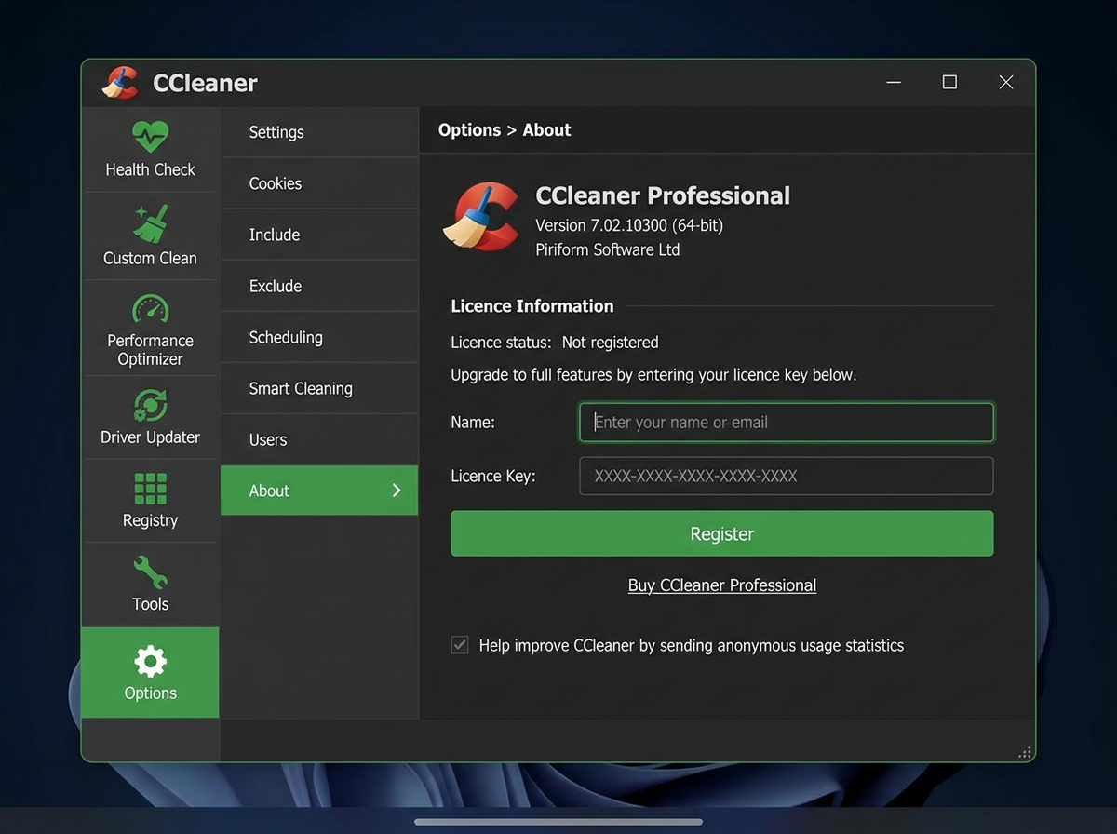Click the 'Upgrade to full features' text
Screen dimensions: 1117x834
click(x=653, y=375)
